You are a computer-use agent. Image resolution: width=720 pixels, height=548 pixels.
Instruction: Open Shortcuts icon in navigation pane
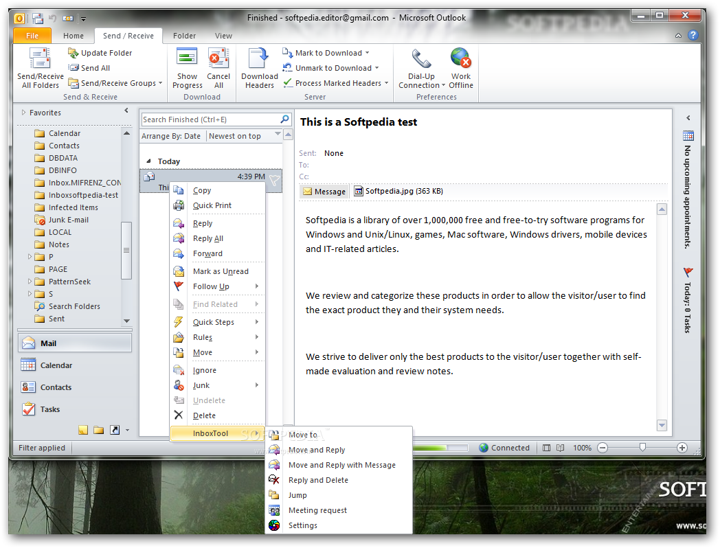tap(115, 430)
